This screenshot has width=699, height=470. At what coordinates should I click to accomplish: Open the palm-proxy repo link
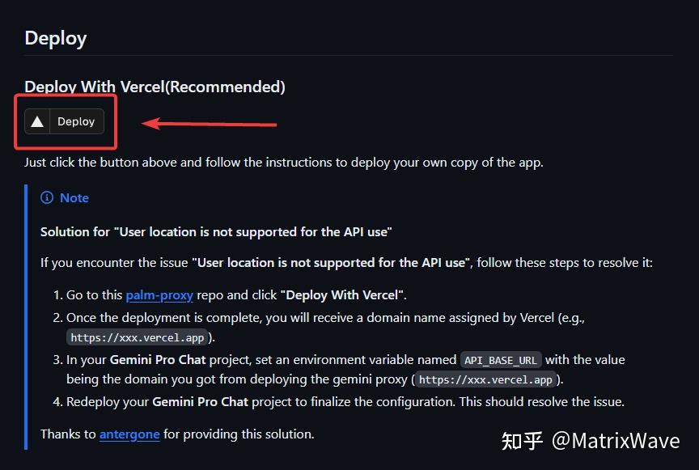159,295
